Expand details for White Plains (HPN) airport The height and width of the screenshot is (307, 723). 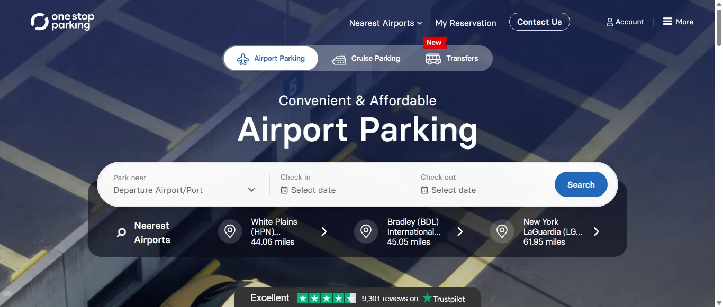[x=324, y=231]
